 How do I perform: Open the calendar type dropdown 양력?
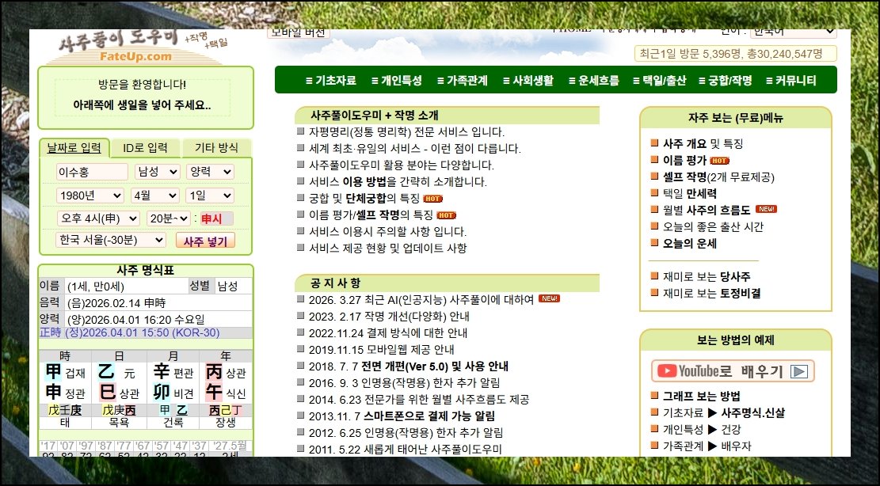click(210, 172)
